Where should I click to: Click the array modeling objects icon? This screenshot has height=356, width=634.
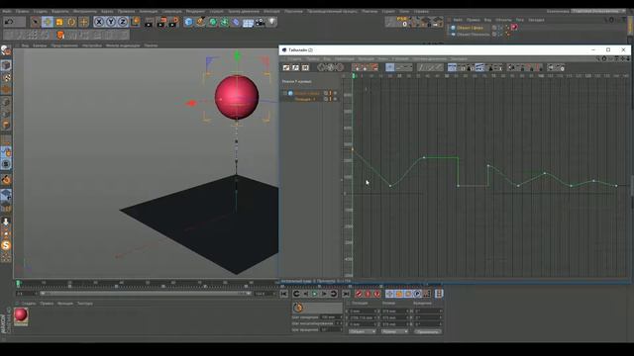click(x=225, y=22)
